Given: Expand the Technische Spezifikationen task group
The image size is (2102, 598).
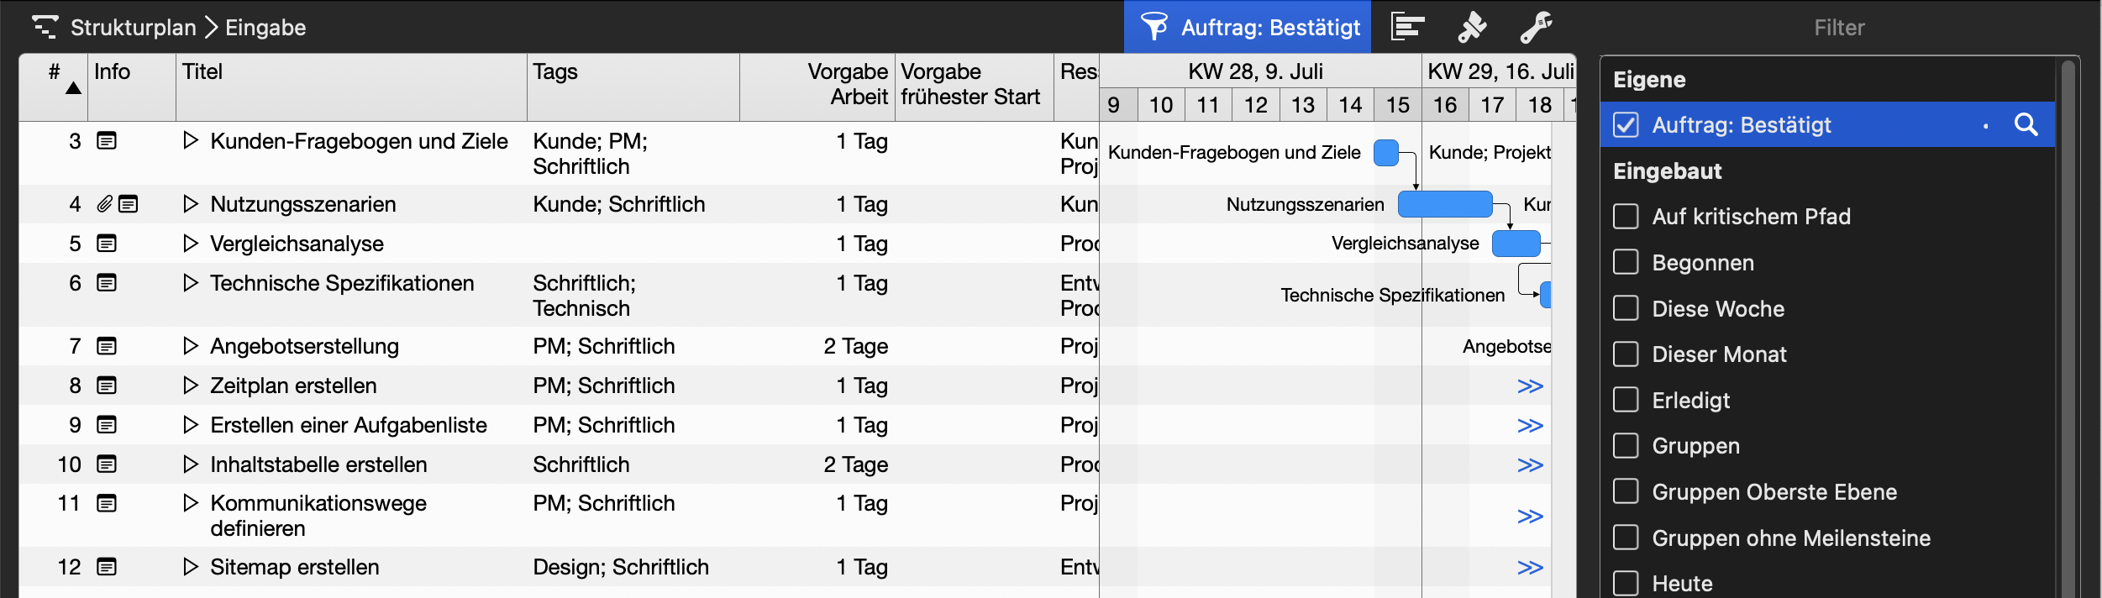Looking at the screenshot, I should pos(190,283).
